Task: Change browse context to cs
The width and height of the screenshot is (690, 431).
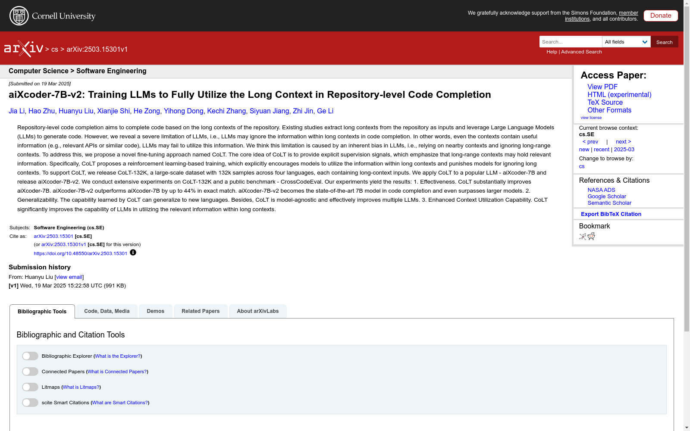Action: [x=582, y=166]
